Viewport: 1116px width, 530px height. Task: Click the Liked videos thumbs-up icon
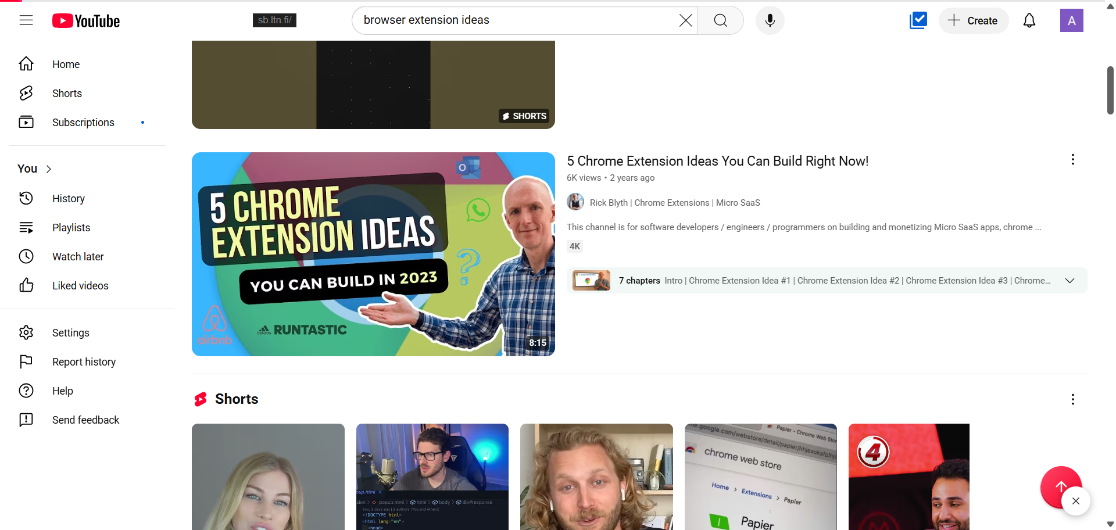tap(26, 285)
